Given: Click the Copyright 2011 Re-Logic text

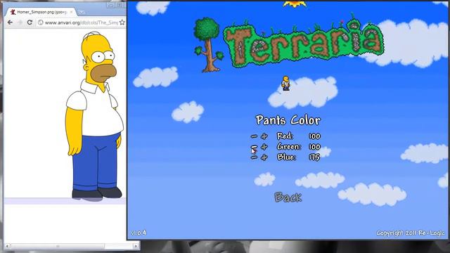Looking at the screenshot, I should pyautogui.click(x=411, y=233).
